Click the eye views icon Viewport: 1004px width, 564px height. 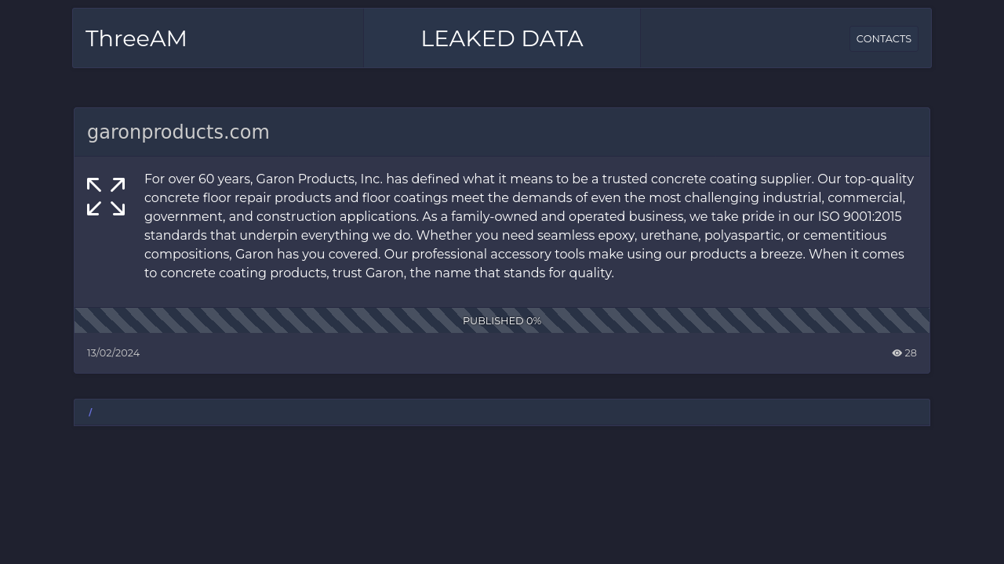897,353
